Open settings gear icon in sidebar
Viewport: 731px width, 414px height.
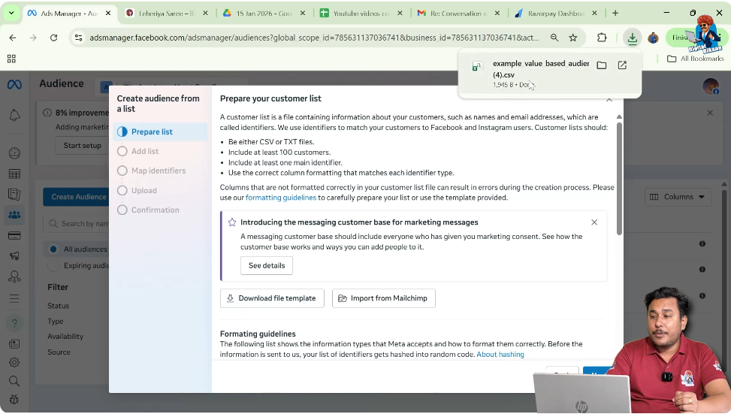[x=14, y=362]
